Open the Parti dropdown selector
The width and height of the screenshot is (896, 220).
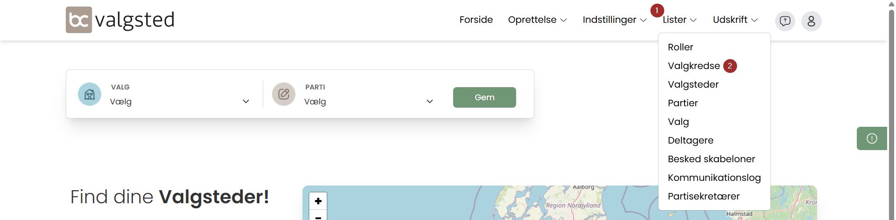[369, 102]
